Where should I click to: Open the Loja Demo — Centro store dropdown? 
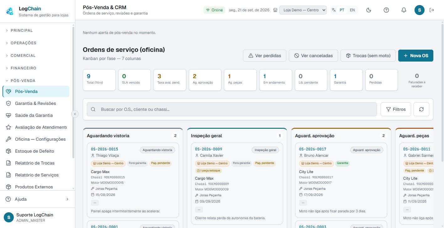(x=303, y=10)
